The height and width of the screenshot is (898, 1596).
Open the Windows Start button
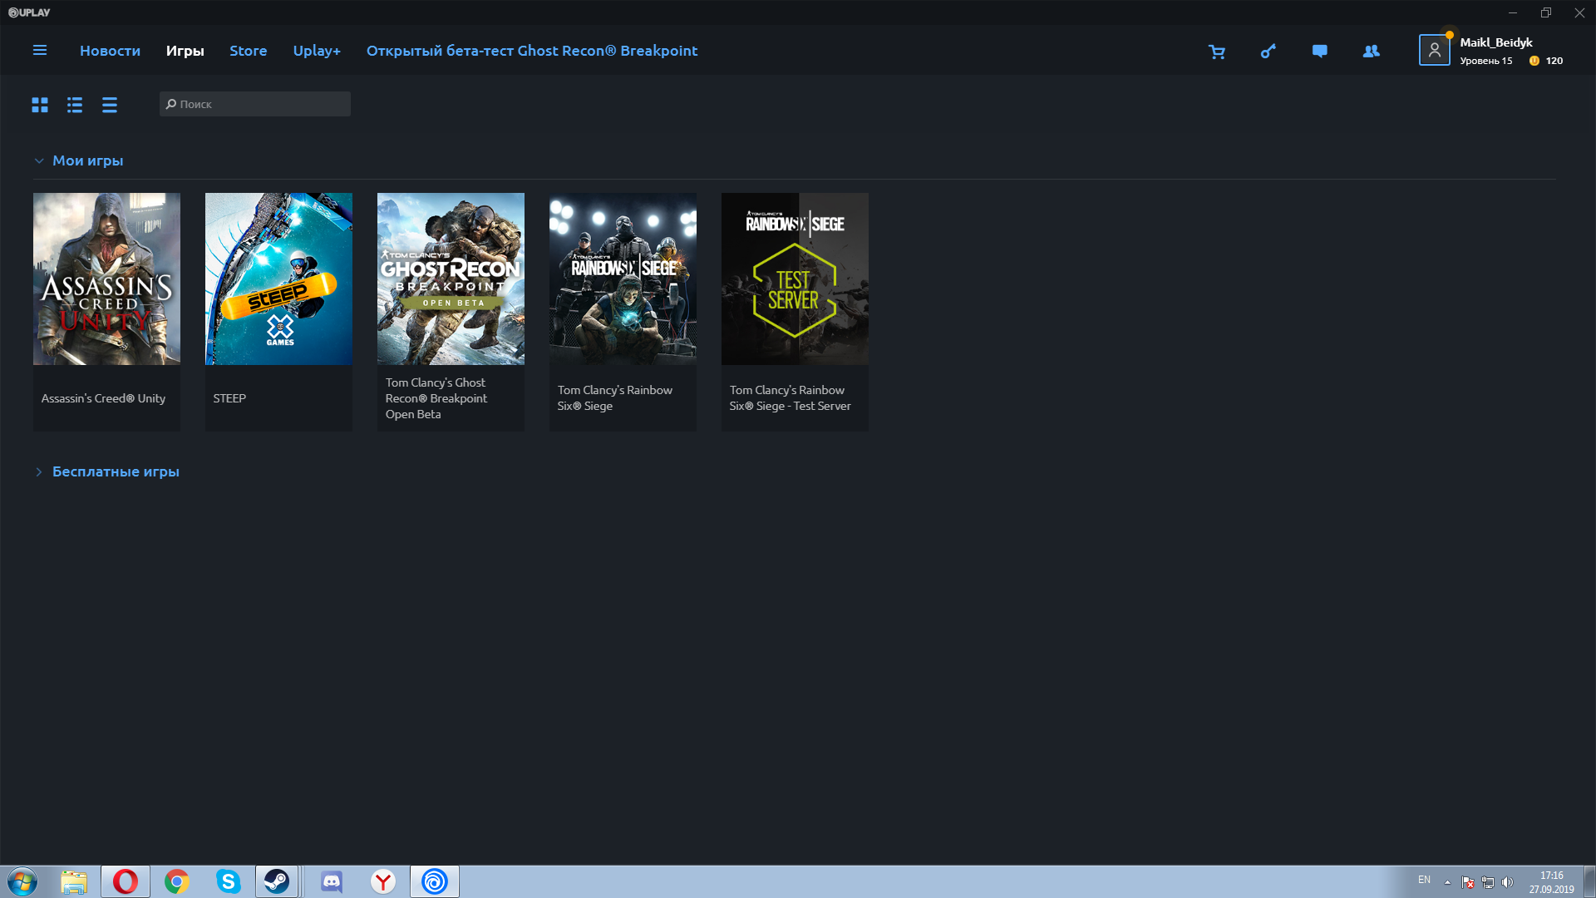click(22, 881)
